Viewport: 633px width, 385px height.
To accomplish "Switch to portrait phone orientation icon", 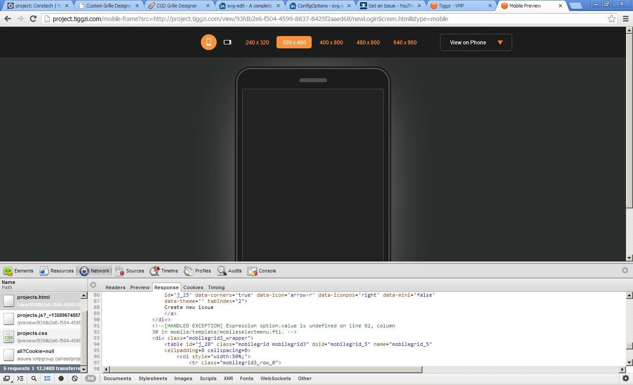I will point(208,42).
